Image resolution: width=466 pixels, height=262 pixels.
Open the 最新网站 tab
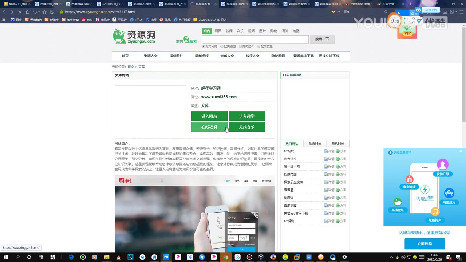[315, 143]
